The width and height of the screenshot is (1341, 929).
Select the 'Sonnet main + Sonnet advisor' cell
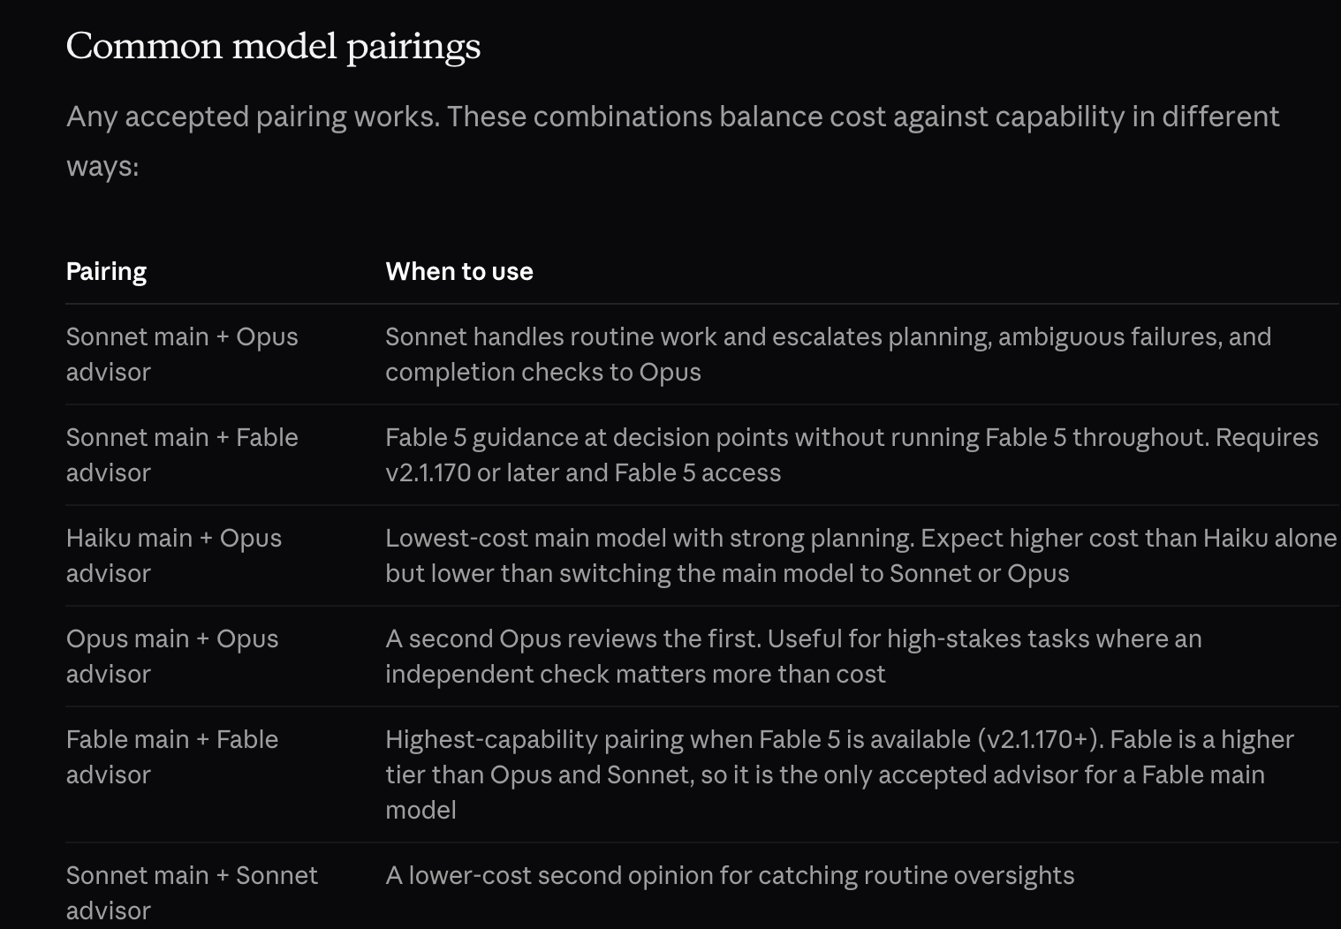click(x=192, y=893)
